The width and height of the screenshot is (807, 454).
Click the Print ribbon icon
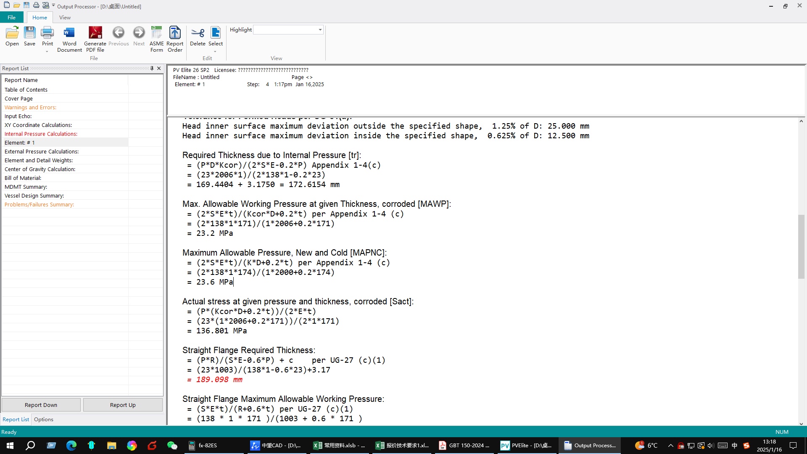click(47, 36)
